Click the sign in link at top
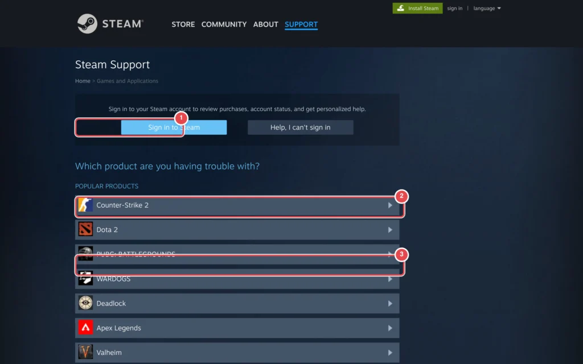 coord(455,8)
